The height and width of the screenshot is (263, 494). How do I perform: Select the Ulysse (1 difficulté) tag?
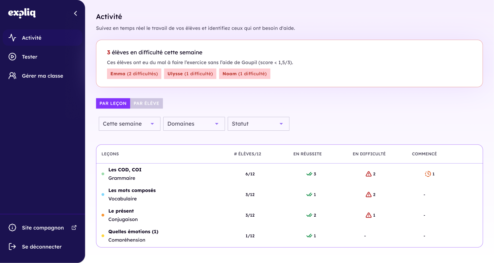pyautogui.click(x=190, y=74)
